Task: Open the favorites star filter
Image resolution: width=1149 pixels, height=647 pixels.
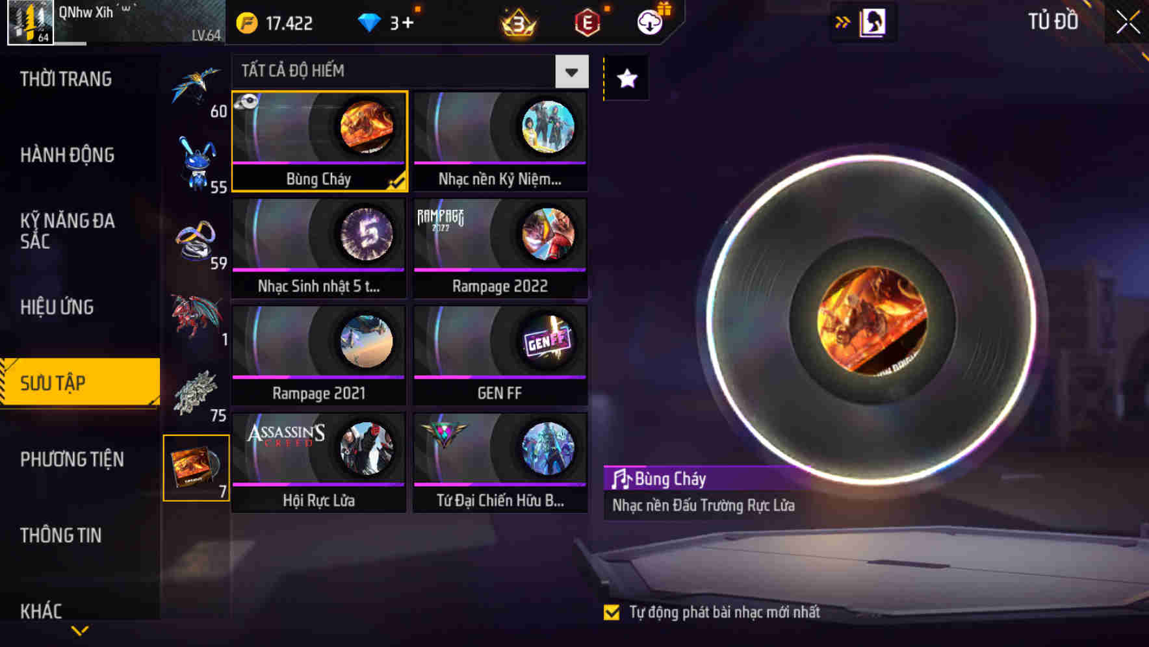Action: pos(626,79)
